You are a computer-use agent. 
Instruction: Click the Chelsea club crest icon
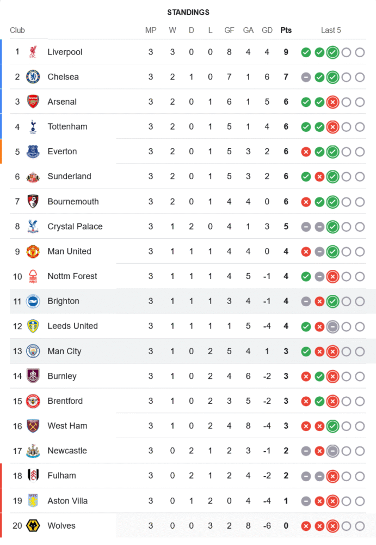[x=33, y=77]
